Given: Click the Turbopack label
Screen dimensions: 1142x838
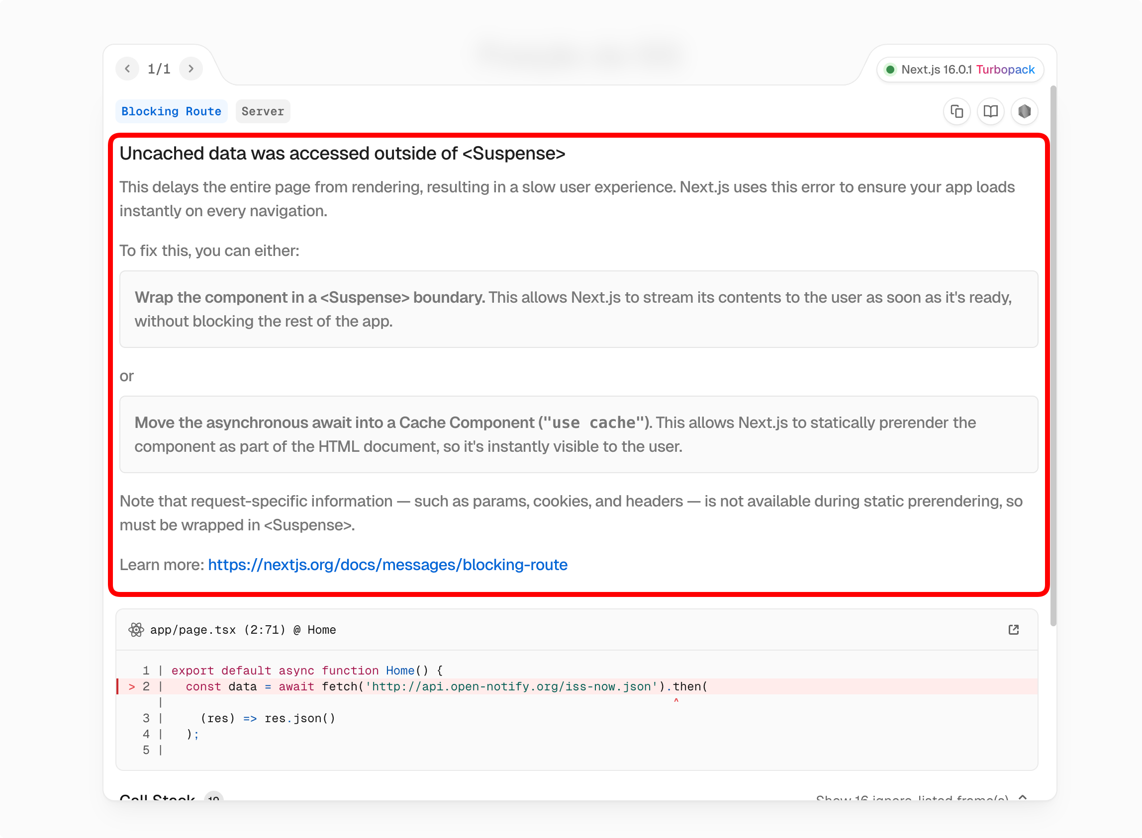Looking at the screenshot, I should click(x=1005, y=70).
